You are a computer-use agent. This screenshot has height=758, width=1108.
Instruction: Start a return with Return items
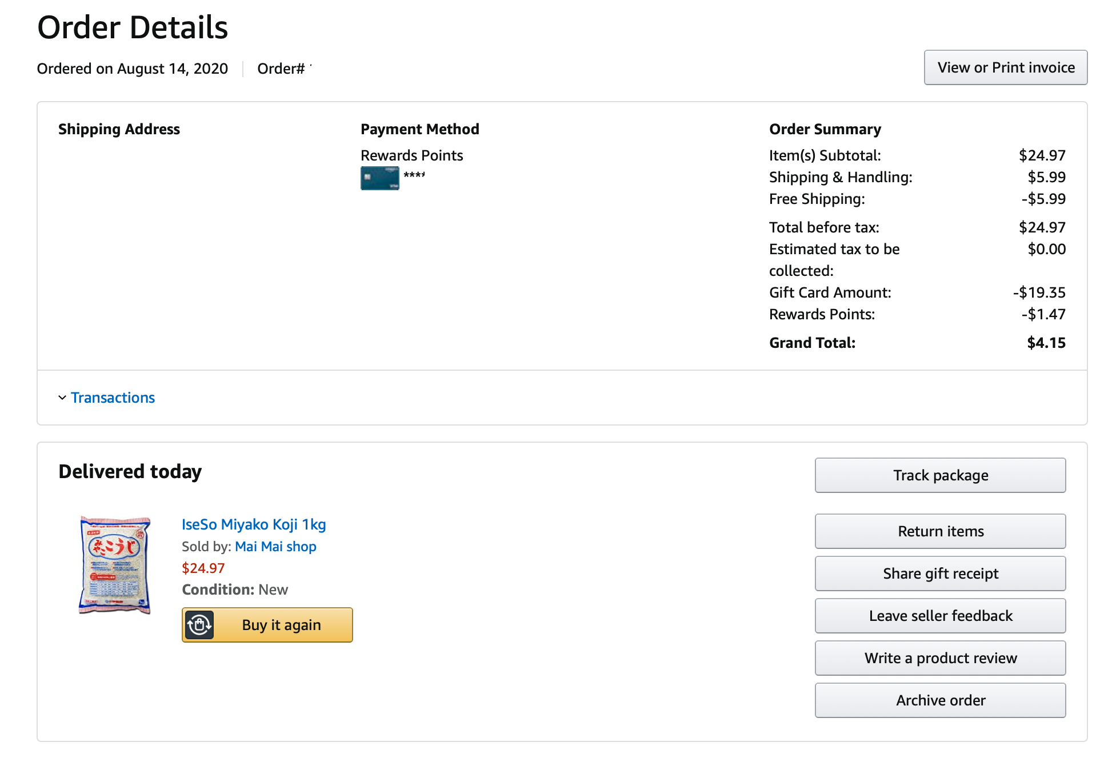click(x=941, y=531)
